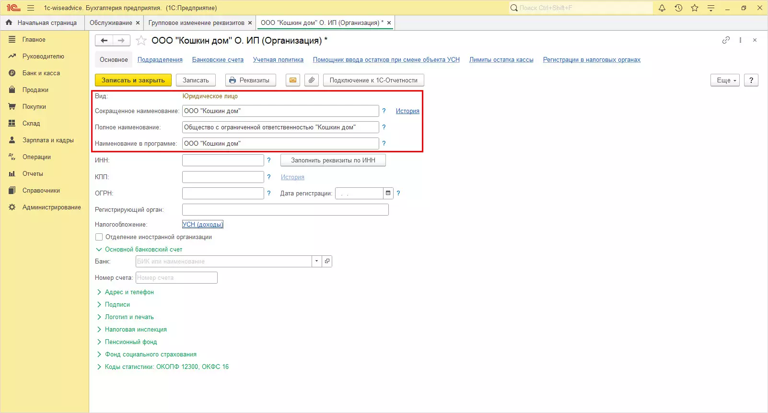768x413 pixels.
Task: Go forward with right arrow
Action: [121, 41]
